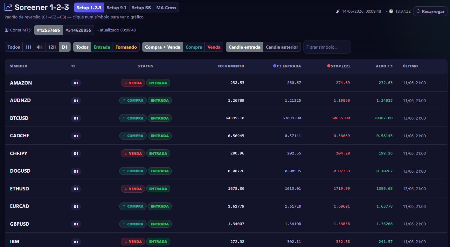Screen dimensions: 450x247
Task: Click entry value 0.57141
Action: coord(293,136)
